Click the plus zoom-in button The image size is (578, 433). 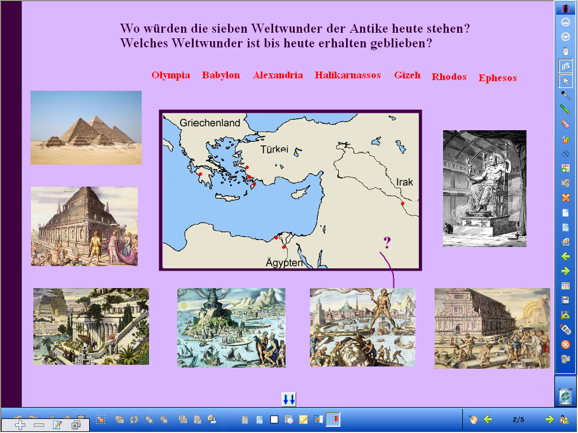point(20,425)
